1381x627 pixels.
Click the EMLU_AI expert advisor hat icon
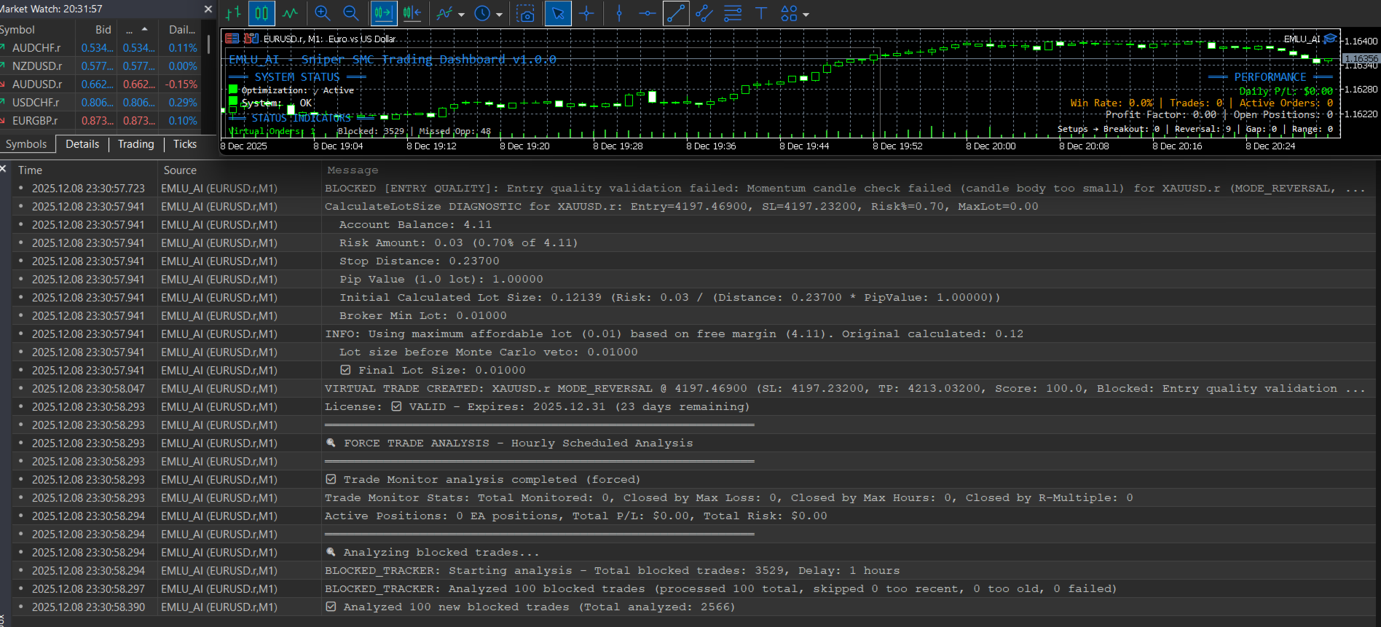click(x=1330, y=39)
